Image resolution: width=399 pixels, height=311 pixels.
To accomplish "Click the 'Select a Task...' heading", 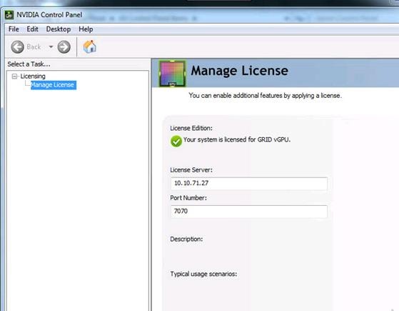I will coord(29,64).
